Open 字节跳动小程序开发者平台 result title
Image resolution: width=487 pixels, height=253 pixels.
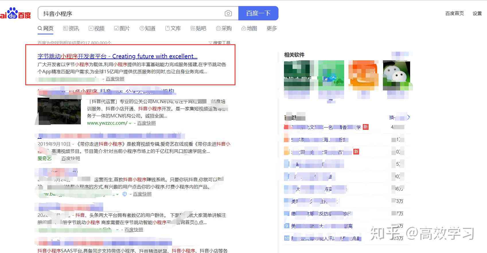coord(117,56)
